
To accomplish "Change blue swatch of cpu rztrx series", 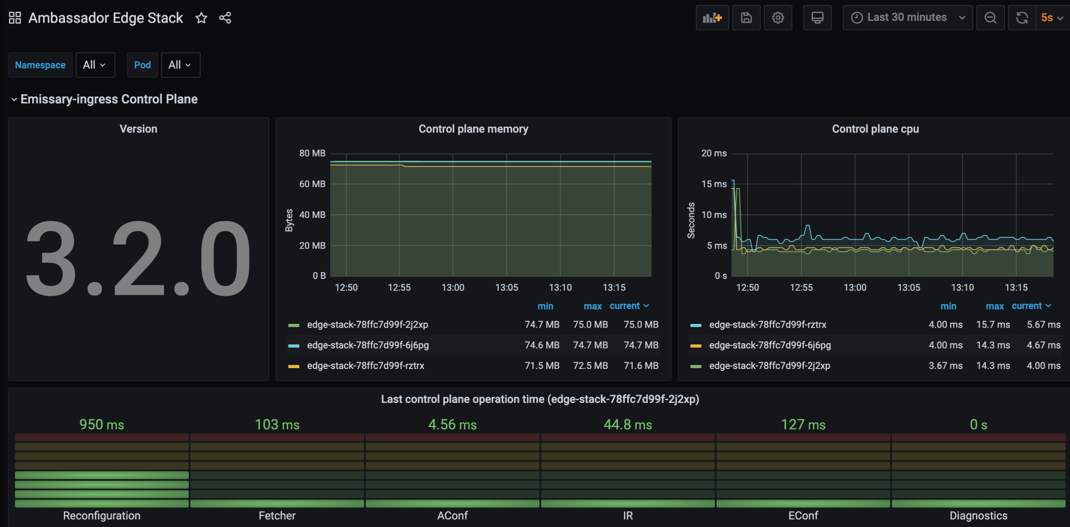I will click(696, 325).
